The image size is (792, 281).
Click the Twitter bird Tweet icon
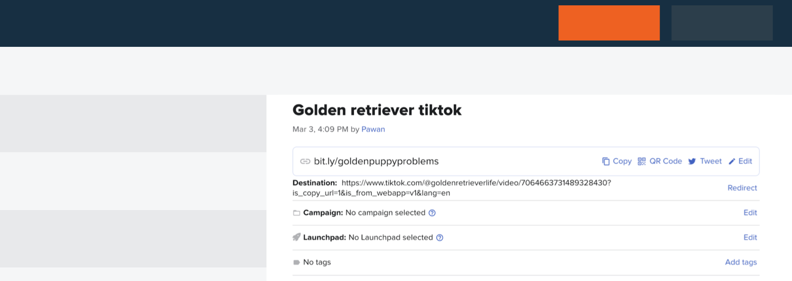[692, 161]
